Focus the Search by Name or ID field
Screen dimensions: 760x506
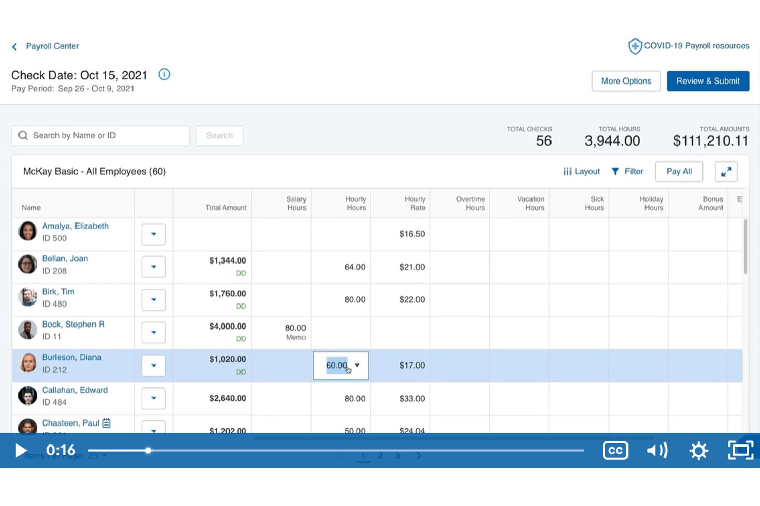101,135
